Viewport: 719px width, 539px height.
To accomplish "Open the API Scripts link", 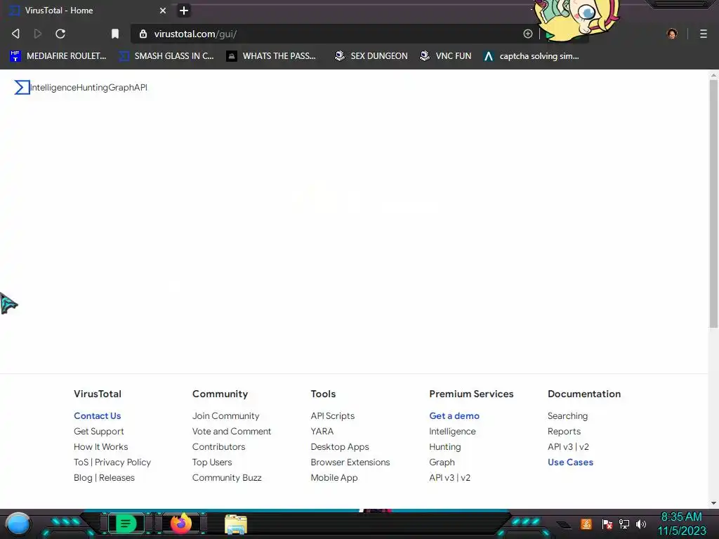I will 332,415.
